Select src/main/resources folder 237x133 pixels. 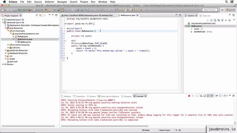21,45
